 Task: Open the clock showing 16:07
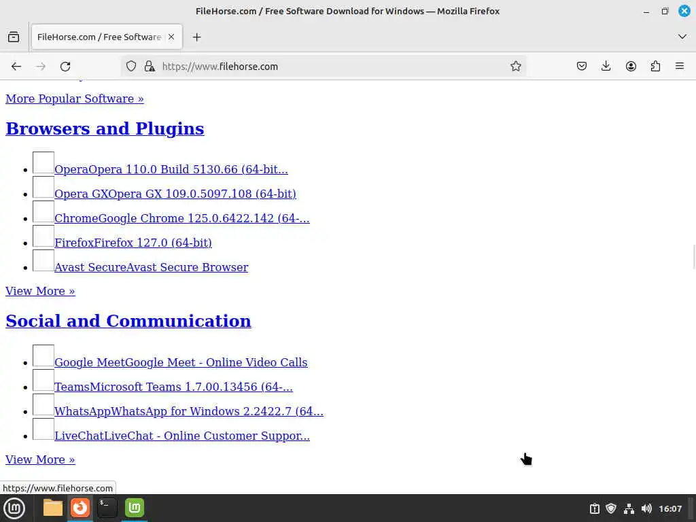(670, 508)
